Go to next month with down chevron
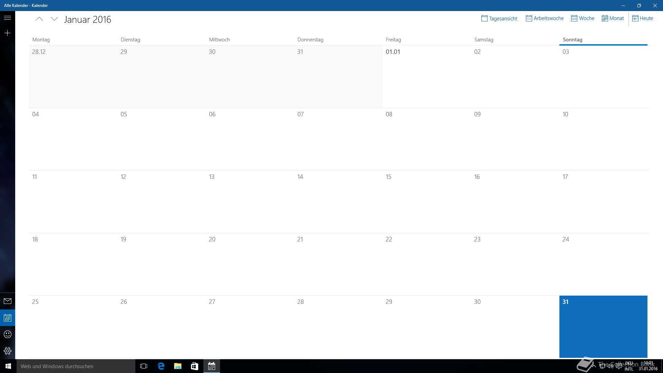 [54, 19]
